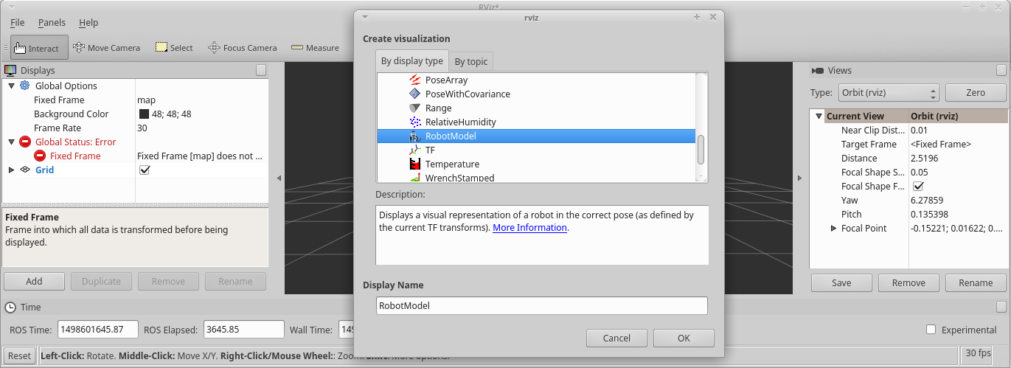The width and height of the screenshot is (1011, 368).
Task: Click the Fixed Frame value map
Action: 146,100
